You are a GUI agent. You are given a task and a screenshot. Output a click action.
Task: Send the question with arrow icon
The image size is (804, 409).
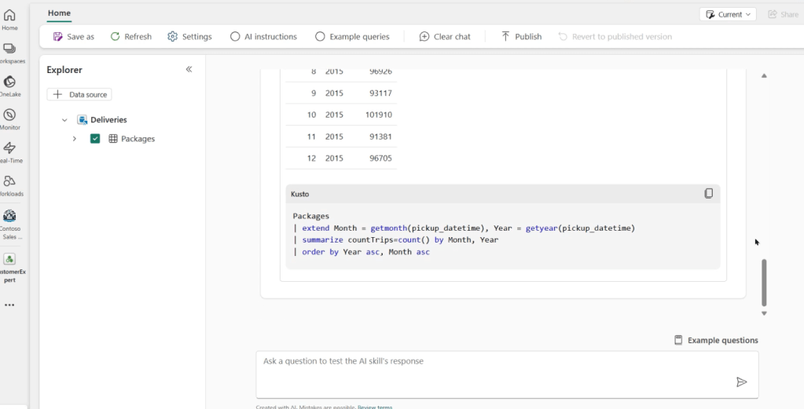coord(741,382)
